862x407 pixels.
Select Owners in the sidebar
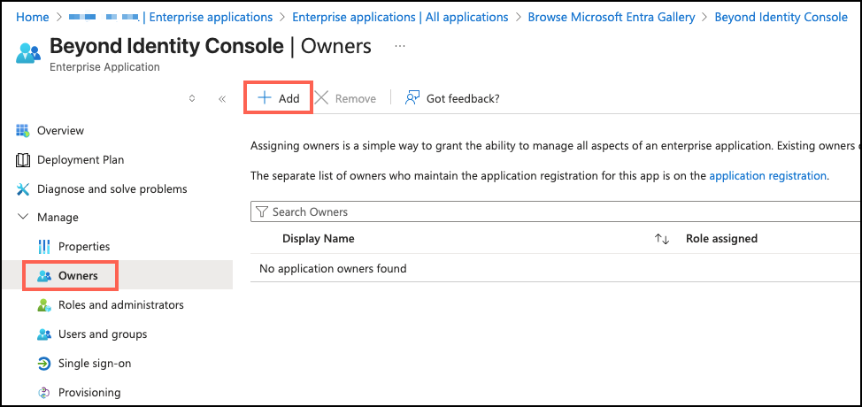(78, 276)
